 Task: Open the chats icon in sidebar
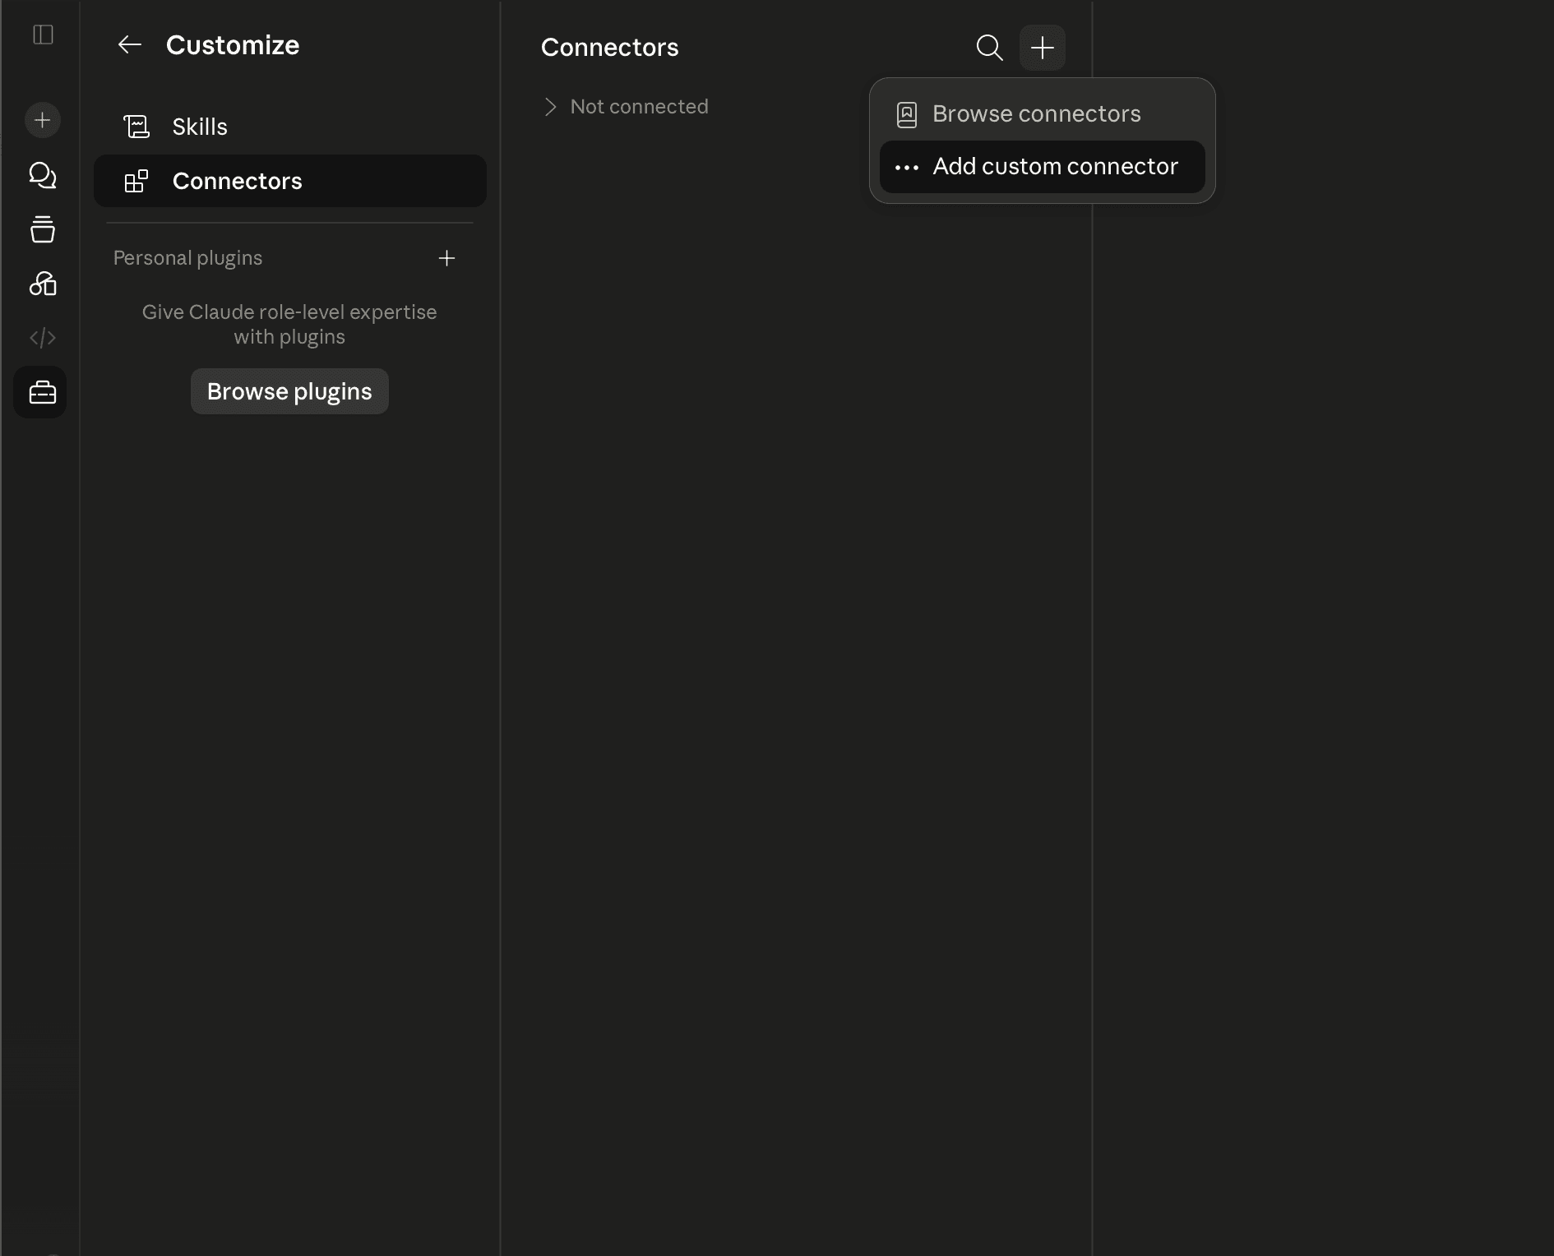pos(43,175)
